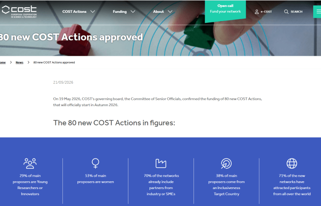Click the banner title 80 new COST Actions approved
Screen dimensions: 321x206
[x=71, y=37]
